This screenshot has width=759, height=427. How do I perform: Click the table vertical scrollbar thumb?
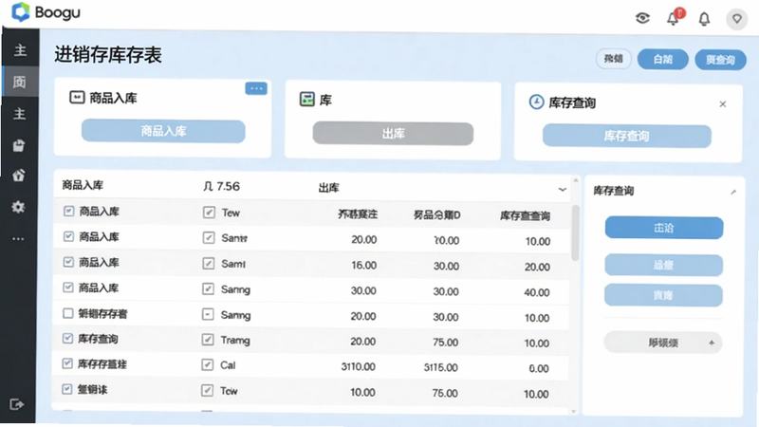575,232
